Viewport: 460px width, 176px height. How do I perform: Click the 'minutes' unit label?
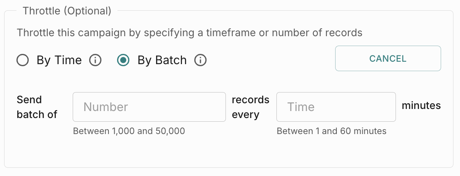tap(421, 106)
